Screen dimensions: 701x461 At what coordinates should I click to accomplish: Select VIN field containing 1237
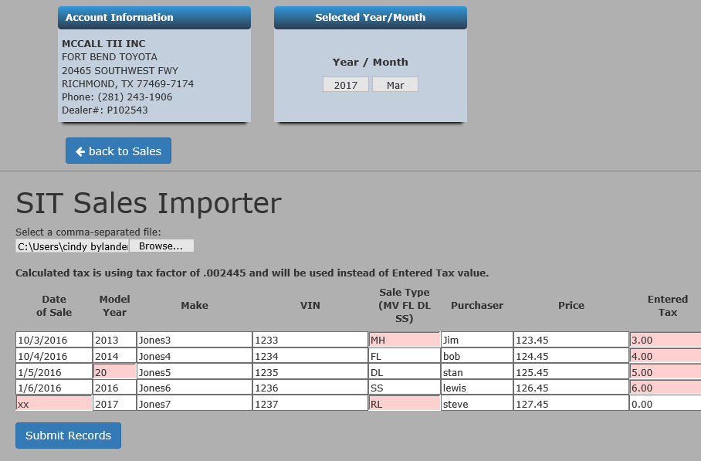[x=310, y=404]
